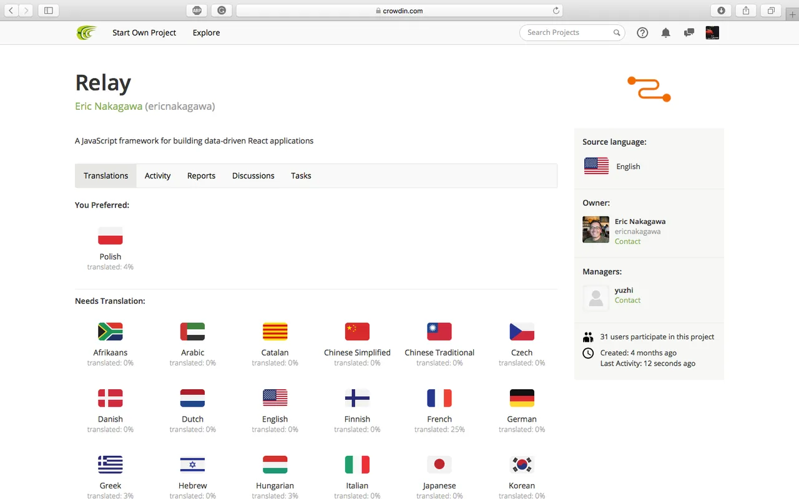Open the messages chat bubbles icon
This screenshot has height=499, width=799.
pos(689,33)
